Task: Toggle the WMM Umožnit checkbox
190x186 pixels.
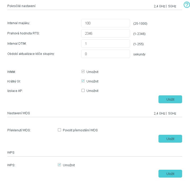Action: click(x=83, y=72)
